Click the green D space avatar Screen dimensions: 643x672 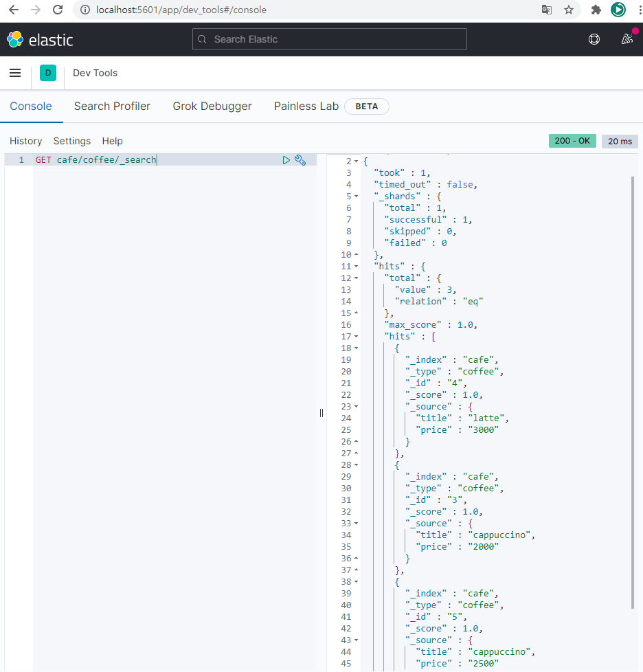[48, 73]
